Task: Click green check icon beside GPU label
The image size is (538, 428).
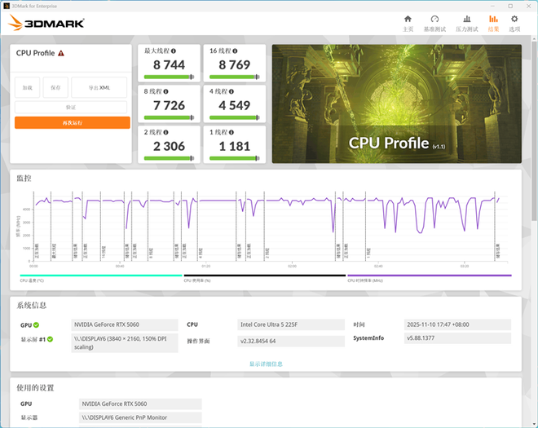Action: click(37, 324)
